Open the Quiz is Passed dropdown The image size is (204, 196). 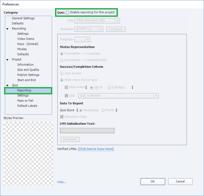coord(118,96)
